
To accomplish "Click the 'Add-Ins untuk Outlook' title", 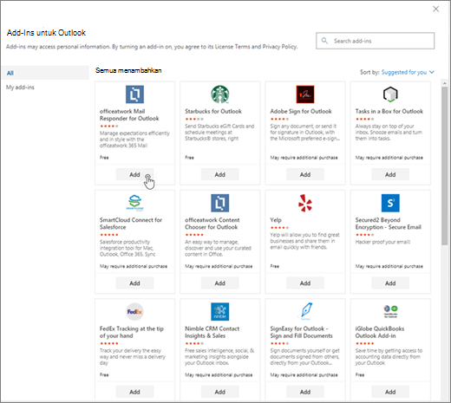I will [46, 33].
